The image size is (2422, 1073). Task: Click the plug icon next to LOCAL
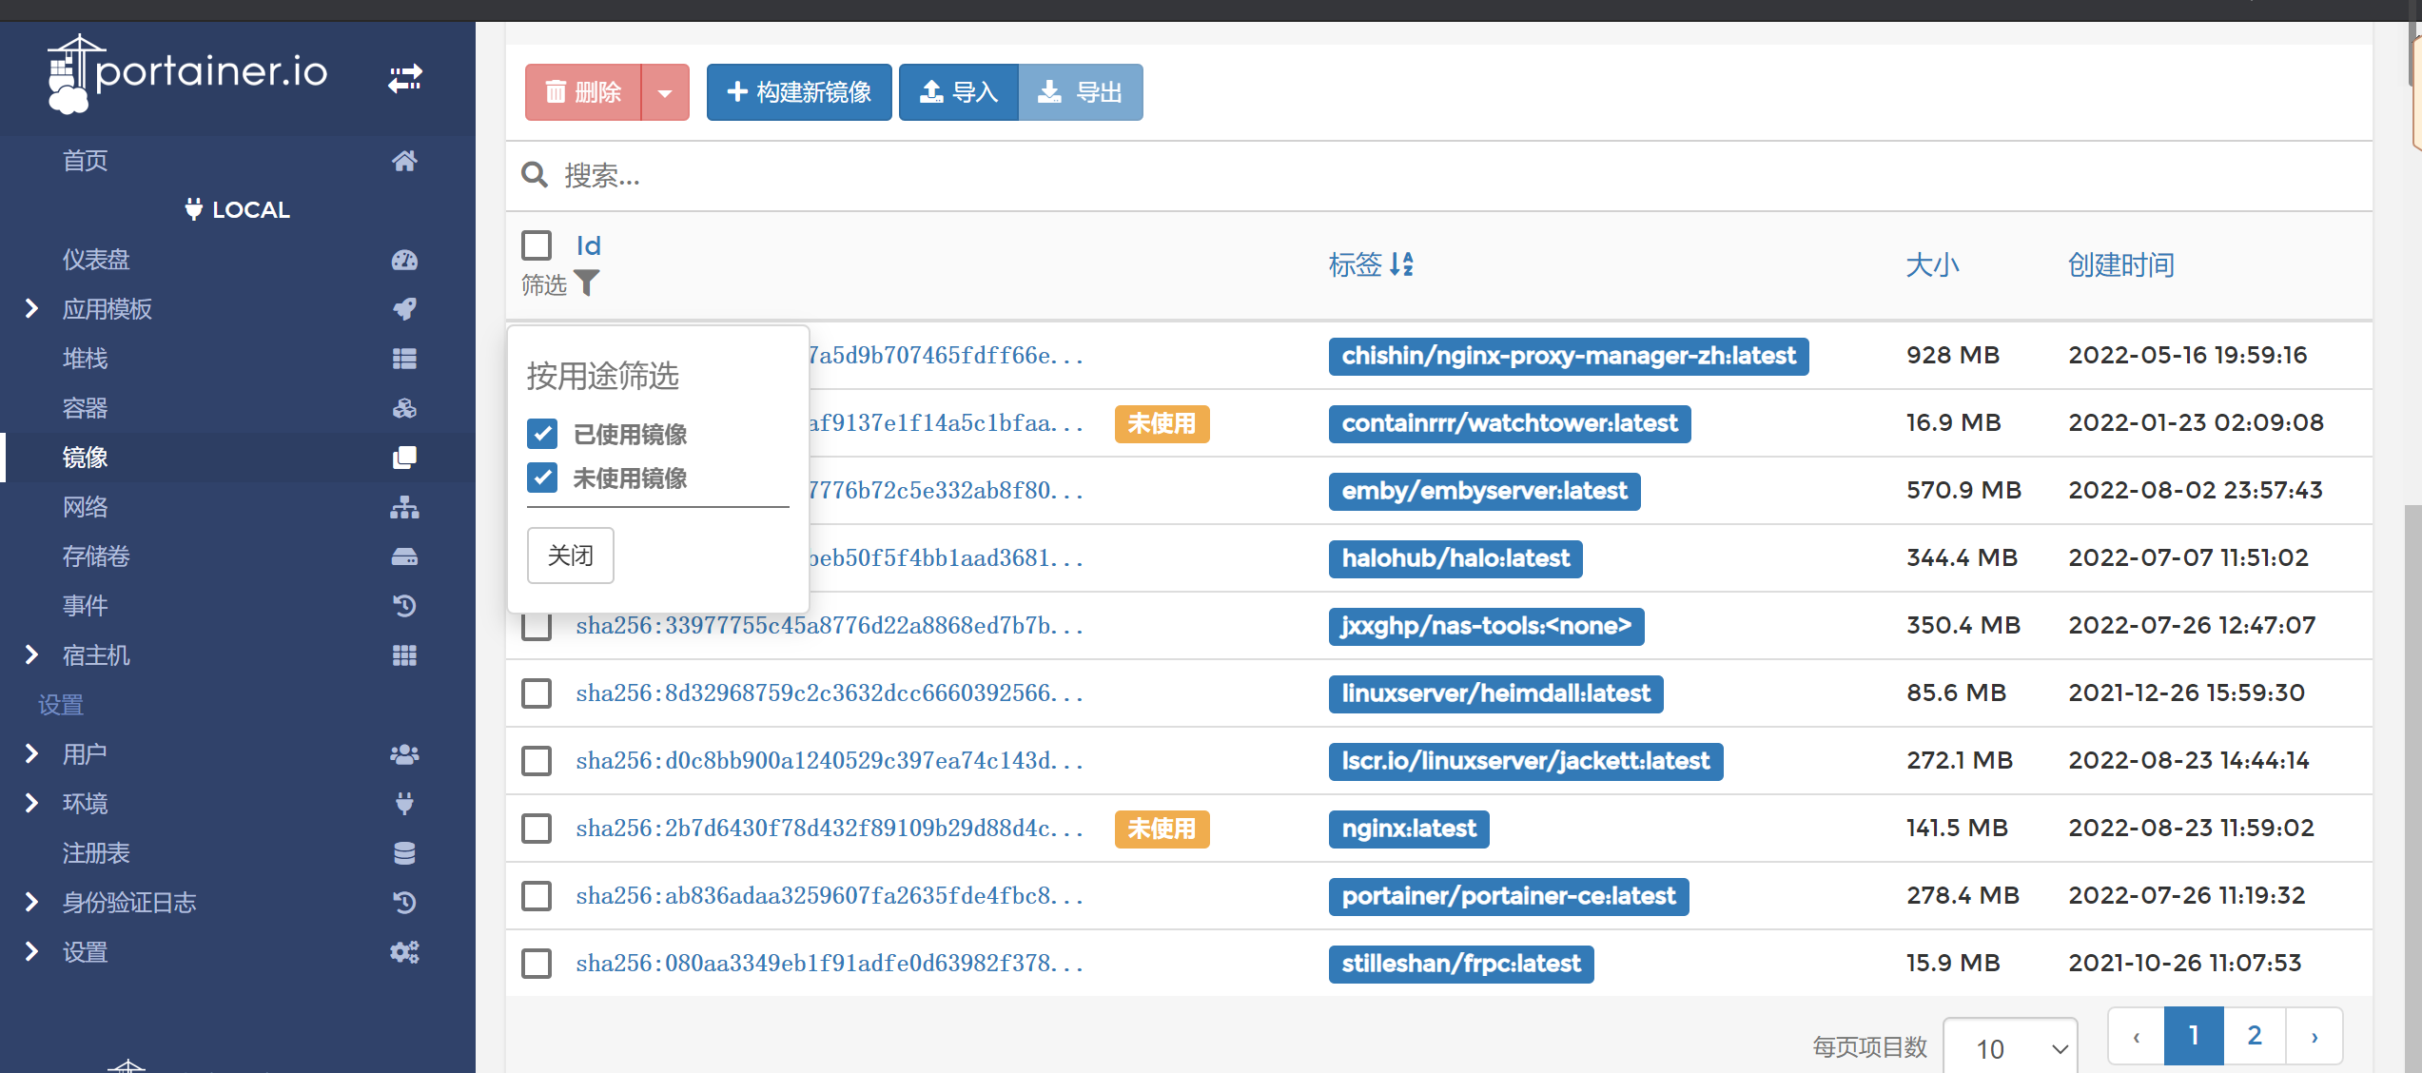pyautogui.click(x=193, y=209)
